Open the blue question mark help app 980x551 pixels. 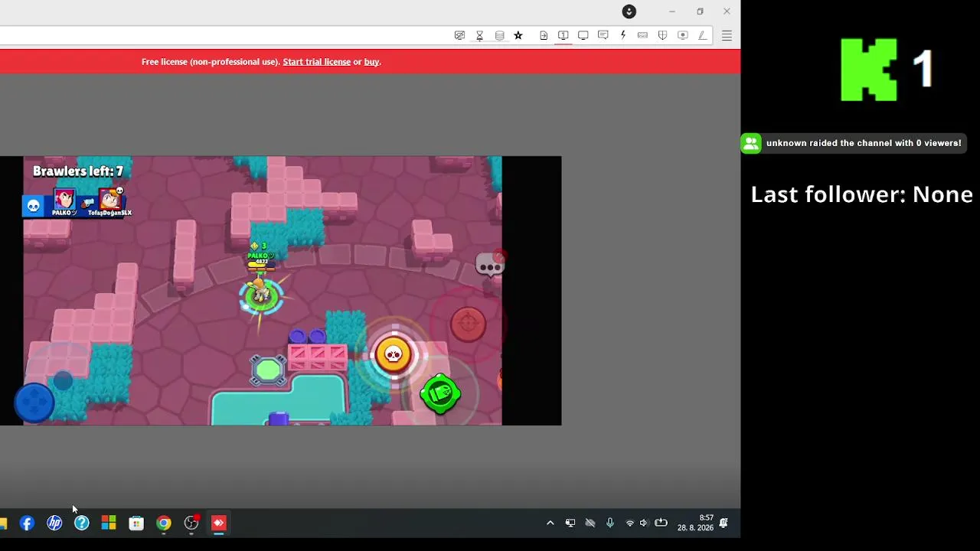(x=82, y=523)
